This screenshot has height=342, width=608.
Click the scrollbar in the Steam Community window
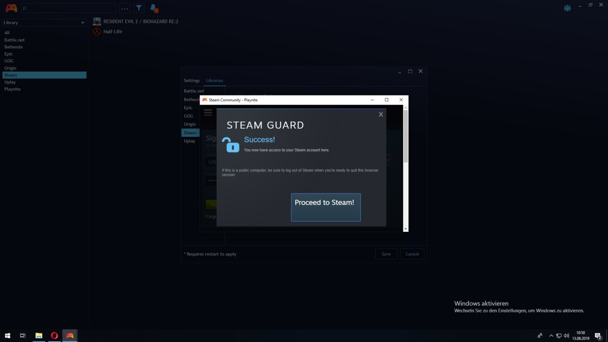point(406,136)
